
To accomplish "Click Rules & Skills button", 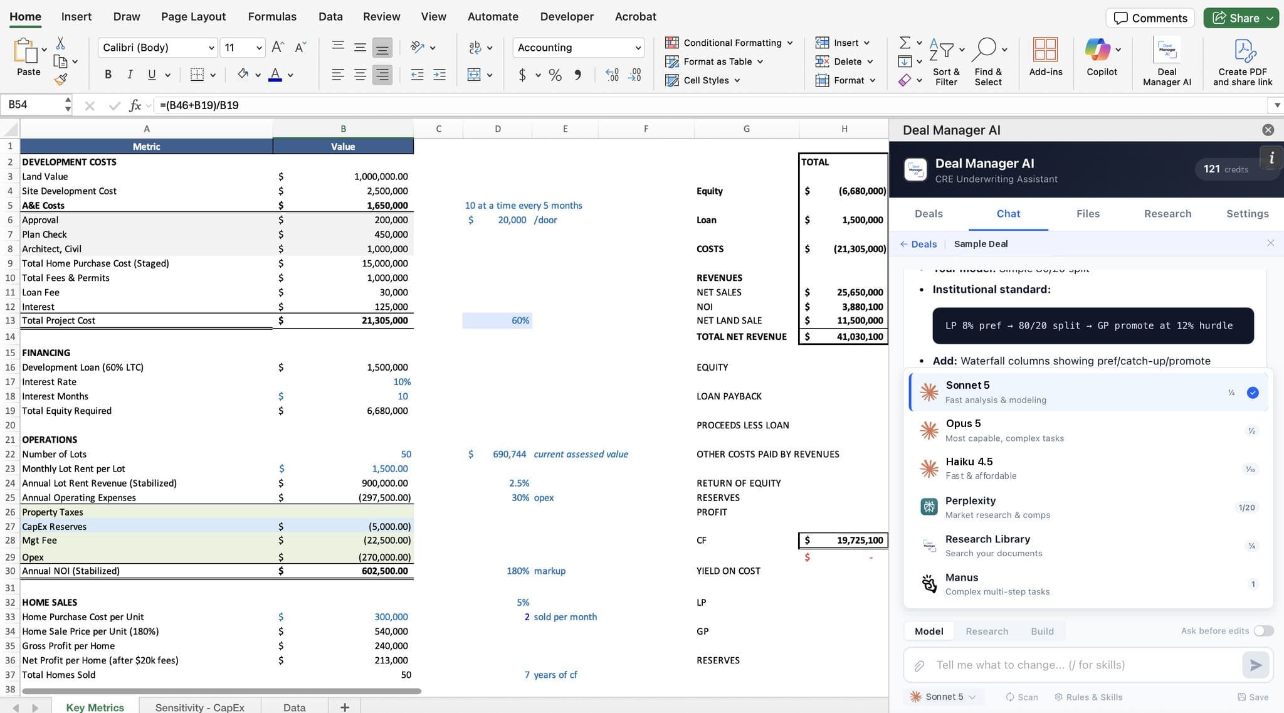I will [x=1088, y=697].
